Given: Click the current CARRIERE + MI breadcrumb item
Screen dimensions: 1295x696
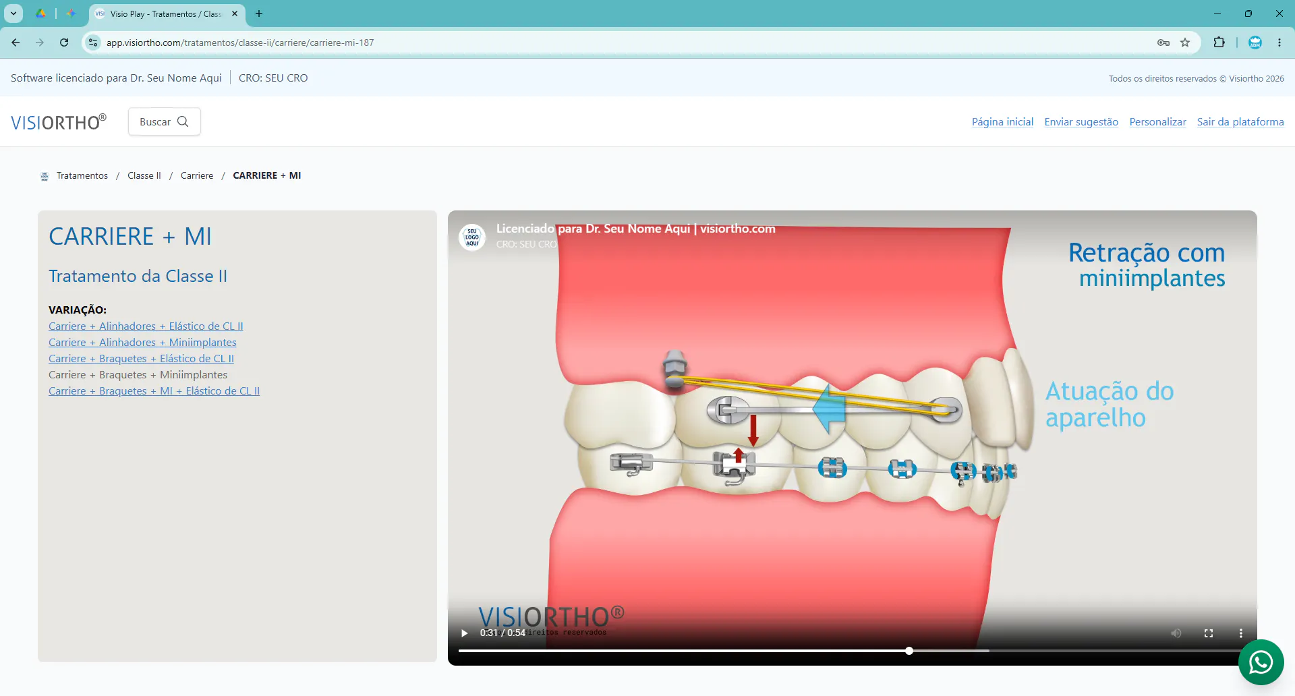Looking at the screenshot, I should [x=267, y=176].
